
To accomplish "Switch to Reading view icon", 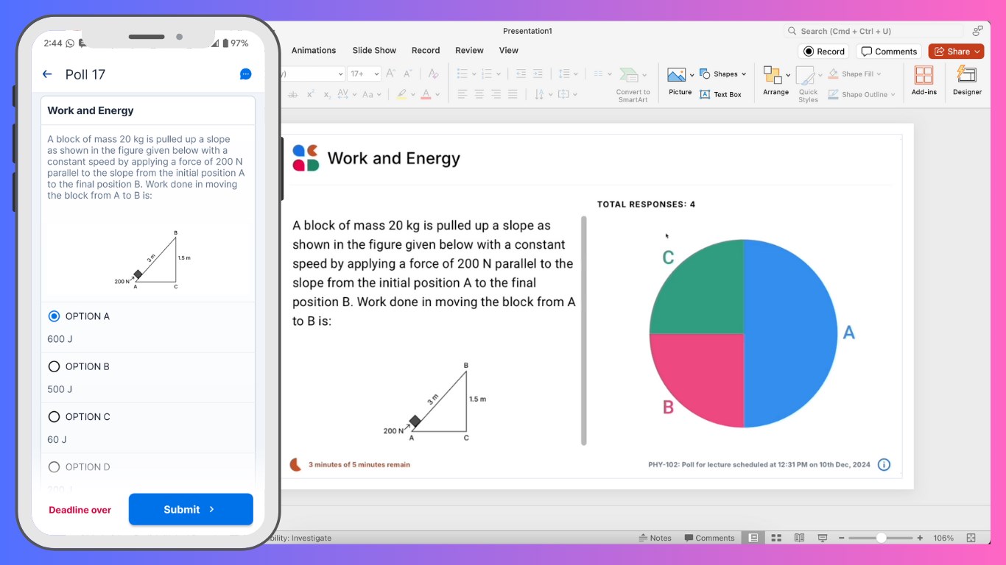I will click(x=799, y=538).
